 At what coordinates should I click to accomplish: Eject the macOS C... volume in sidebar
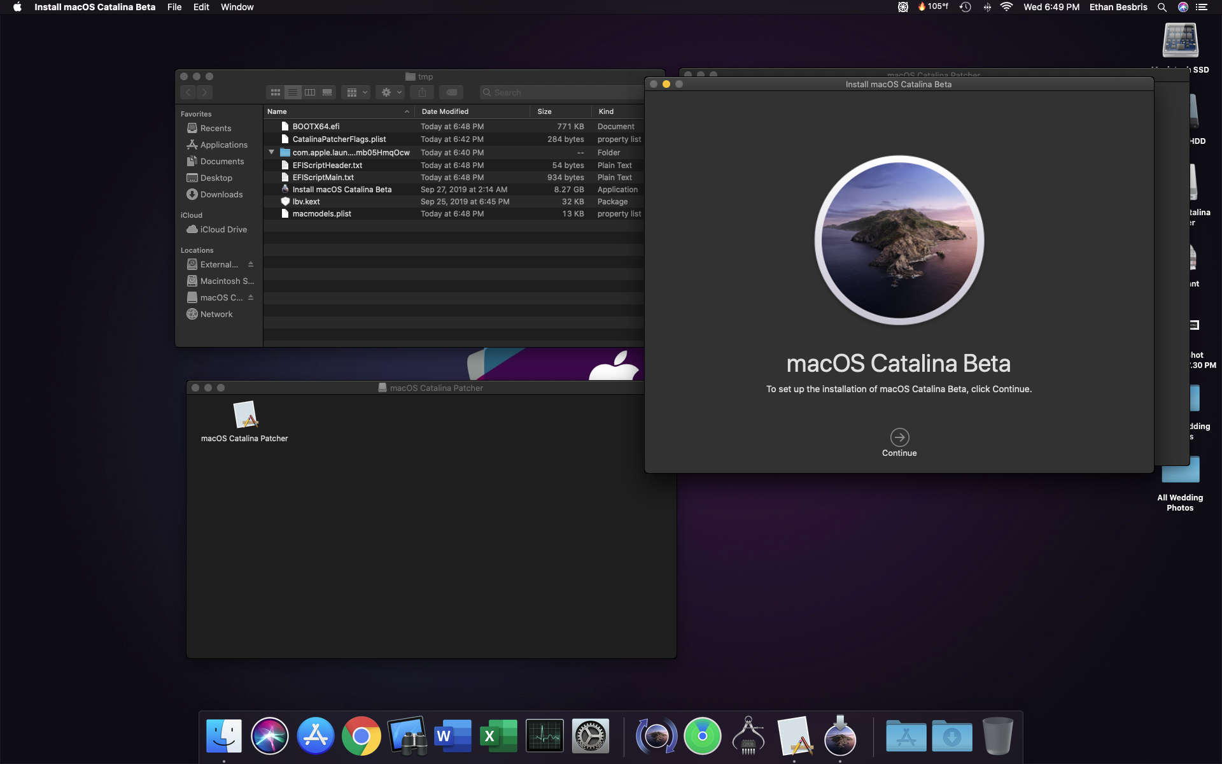pos(251,297)
